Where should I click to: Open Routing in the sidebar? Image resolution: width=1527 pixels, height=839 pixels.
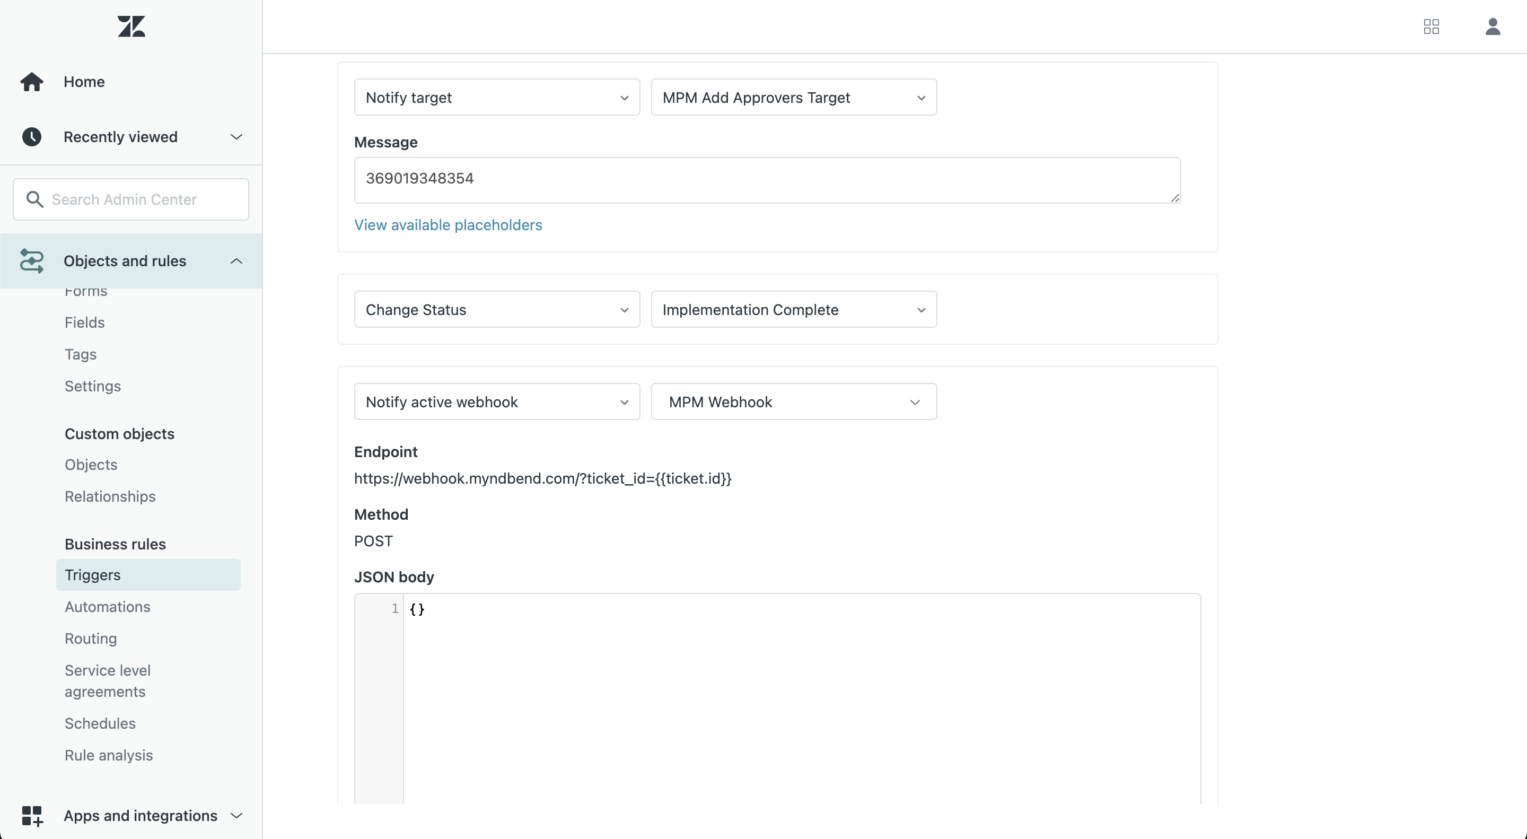[x=91, y=639]
